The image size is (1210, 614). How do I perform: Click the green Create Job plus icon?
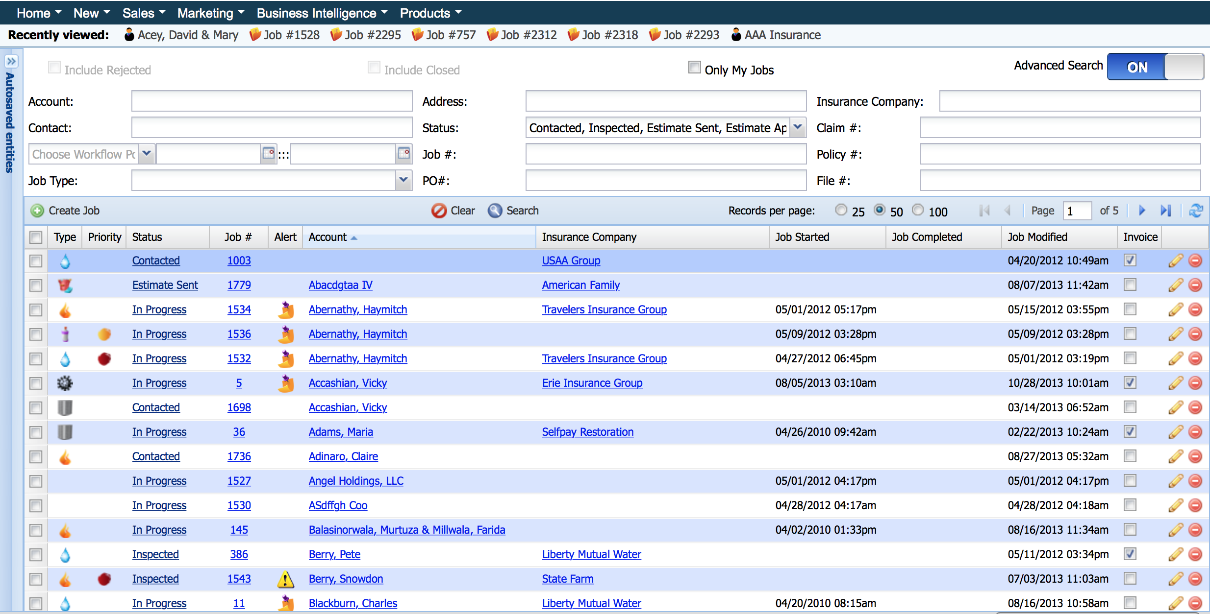click(x=37, y=211)
